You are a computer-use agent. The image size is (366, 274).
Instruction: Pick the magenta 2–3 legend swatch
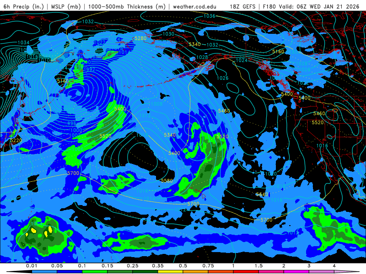click(x=296, y=272)
